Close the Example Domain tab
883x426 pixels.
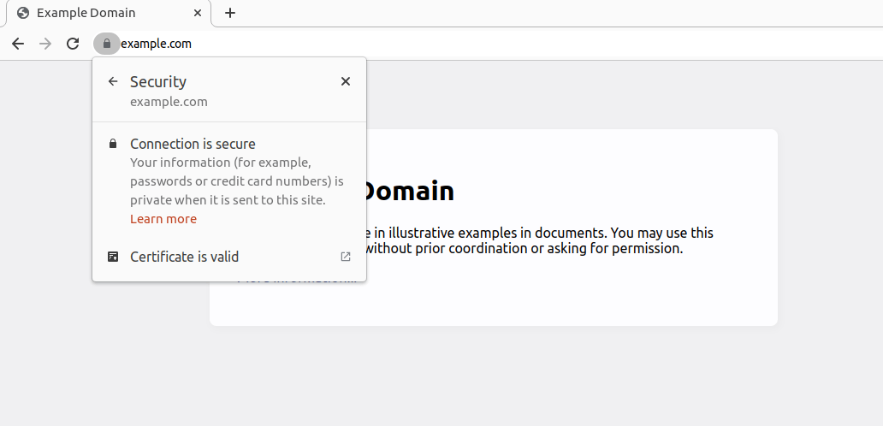pos(198,13)
